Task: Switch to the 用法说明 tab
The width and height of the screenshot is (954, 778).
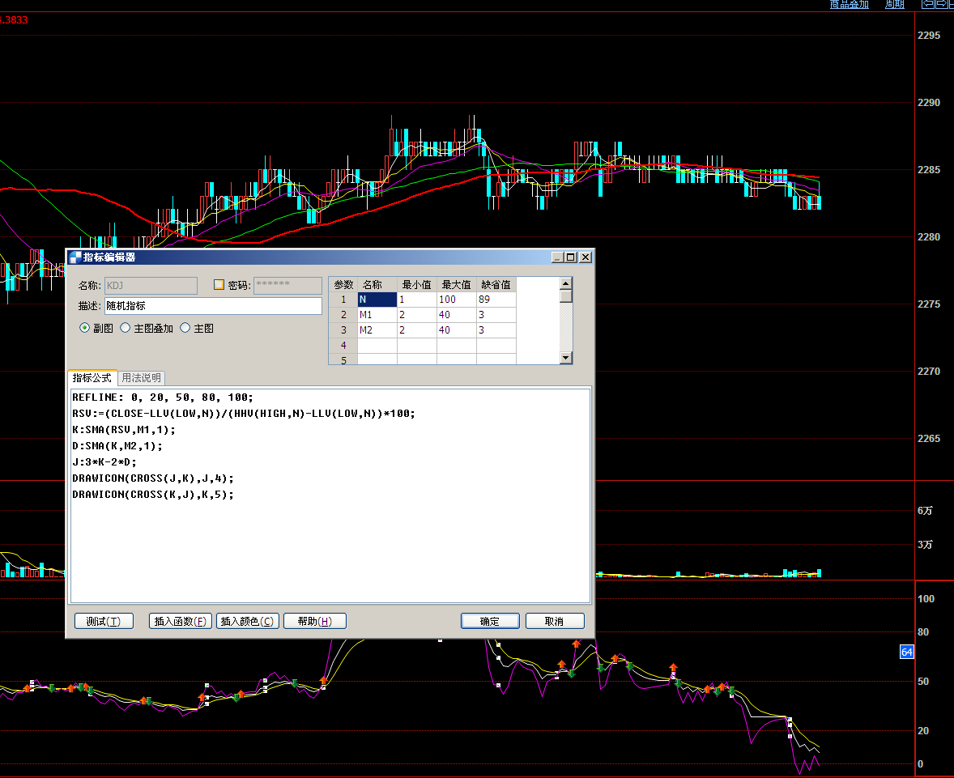Action: click(141, 378)
